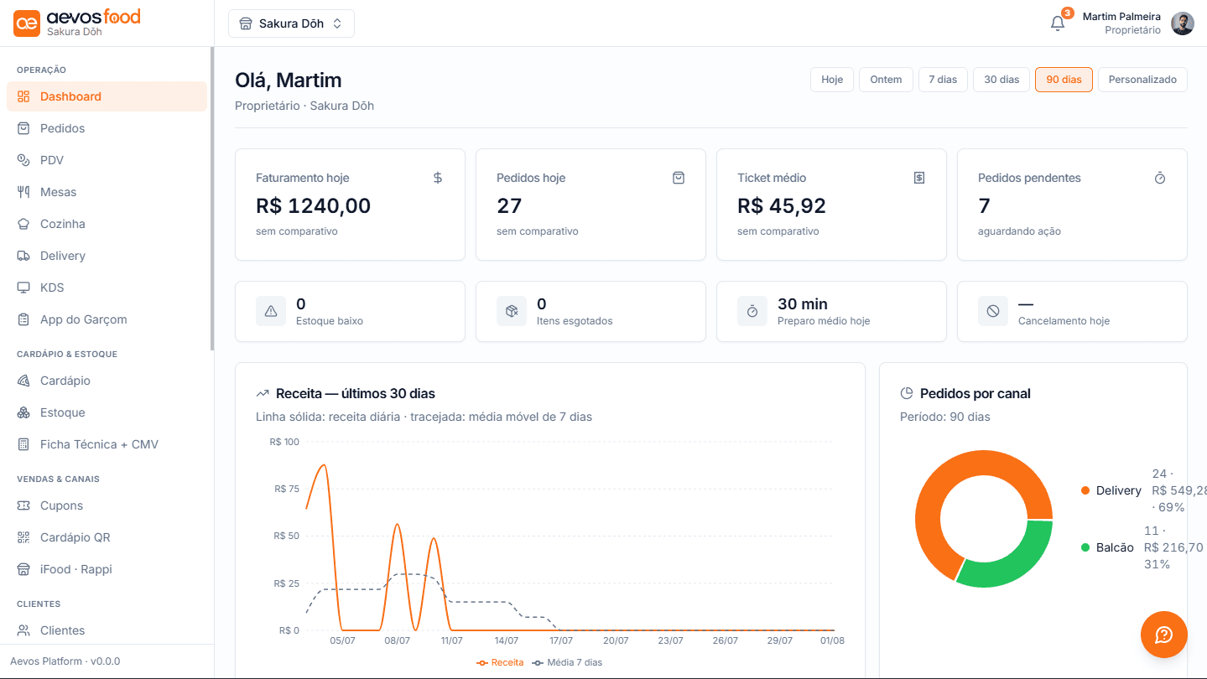This screenshot has height=679, width=1207.
Task: Open the Cozinha page
Action: (107, 224)
